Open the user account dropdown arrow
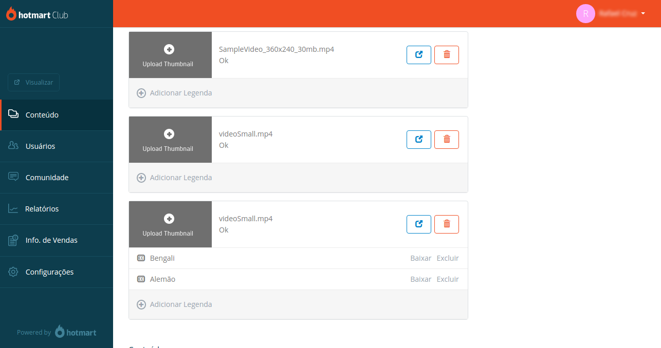Image resolution: width=661 pixels, height=348 pixels. [x=643, y=14]
